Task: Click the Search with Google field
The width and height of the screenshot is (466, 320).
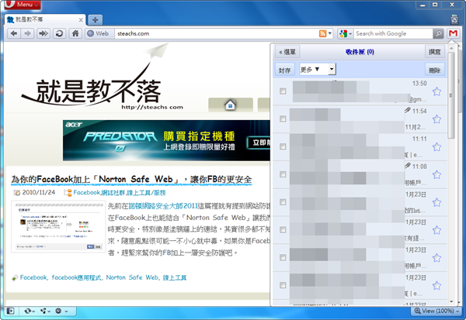Action: 393,33
